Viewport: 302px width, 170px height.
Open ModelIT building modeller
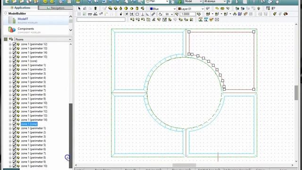[x=36, y=20]
